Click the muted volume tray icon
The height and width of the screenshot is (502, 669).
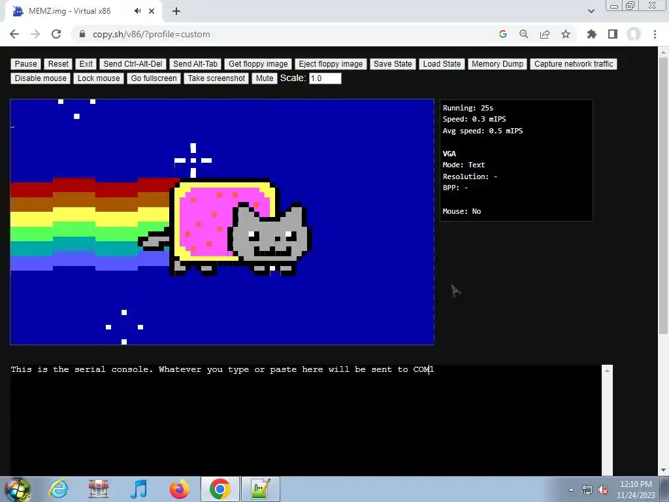pos(603,490)
